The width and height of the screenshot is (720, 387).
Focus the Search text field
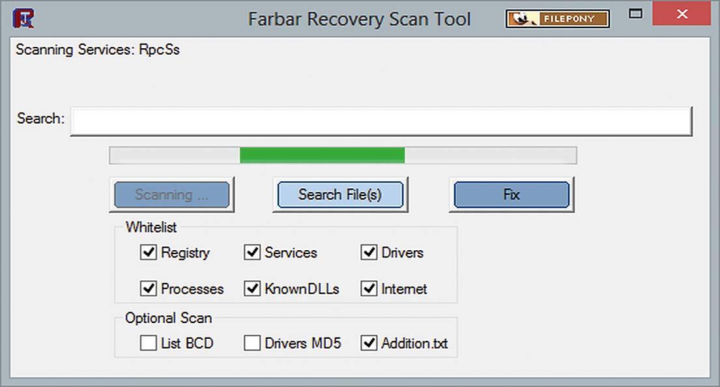click(381, 121)
